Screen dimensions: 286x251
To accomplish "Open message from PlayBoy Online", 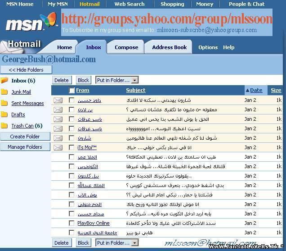I will point(94,223).
